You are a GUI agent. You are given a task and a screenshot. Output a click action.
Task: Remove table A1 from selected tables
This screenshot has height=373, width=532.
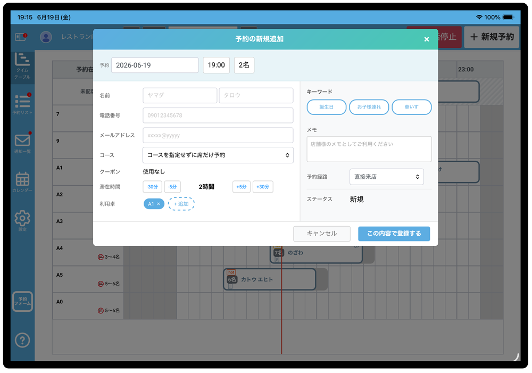coord(159,204)
